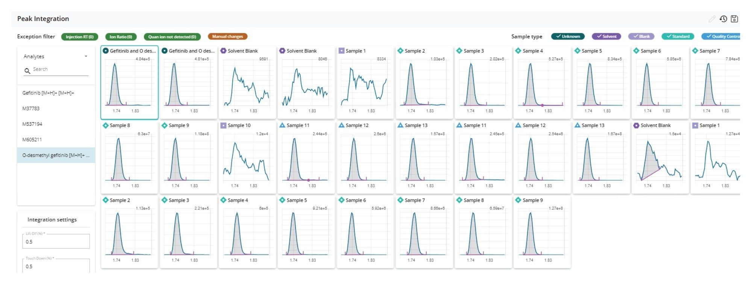This screenshot has height=286, width=752.
Task: Click the save (floppy disk) icon
Action: (734, 19)
